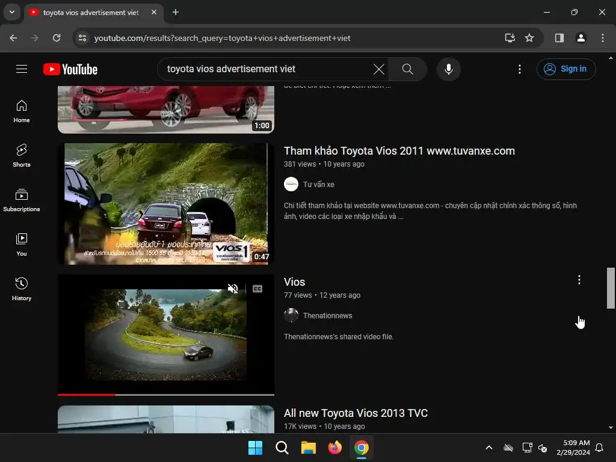This screenshot has width=616, height=462.
Task: Open the winding road Vios preview thumbnail
Action: 166,334
